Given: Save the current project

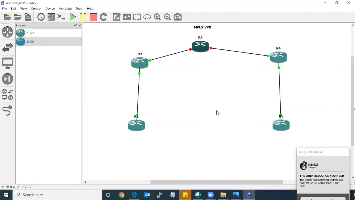Looking at the screenshot, I should pyautogui.click(x=28, y=17).
